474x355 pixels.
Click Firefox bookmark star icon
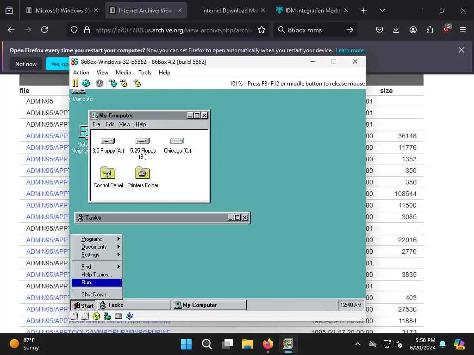pos(262,30)
